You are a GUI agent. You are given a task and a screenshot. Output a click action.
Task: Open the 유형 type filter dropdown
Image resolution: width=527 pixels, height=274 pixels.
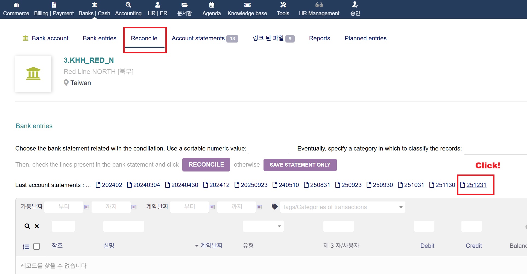(263, 226)
